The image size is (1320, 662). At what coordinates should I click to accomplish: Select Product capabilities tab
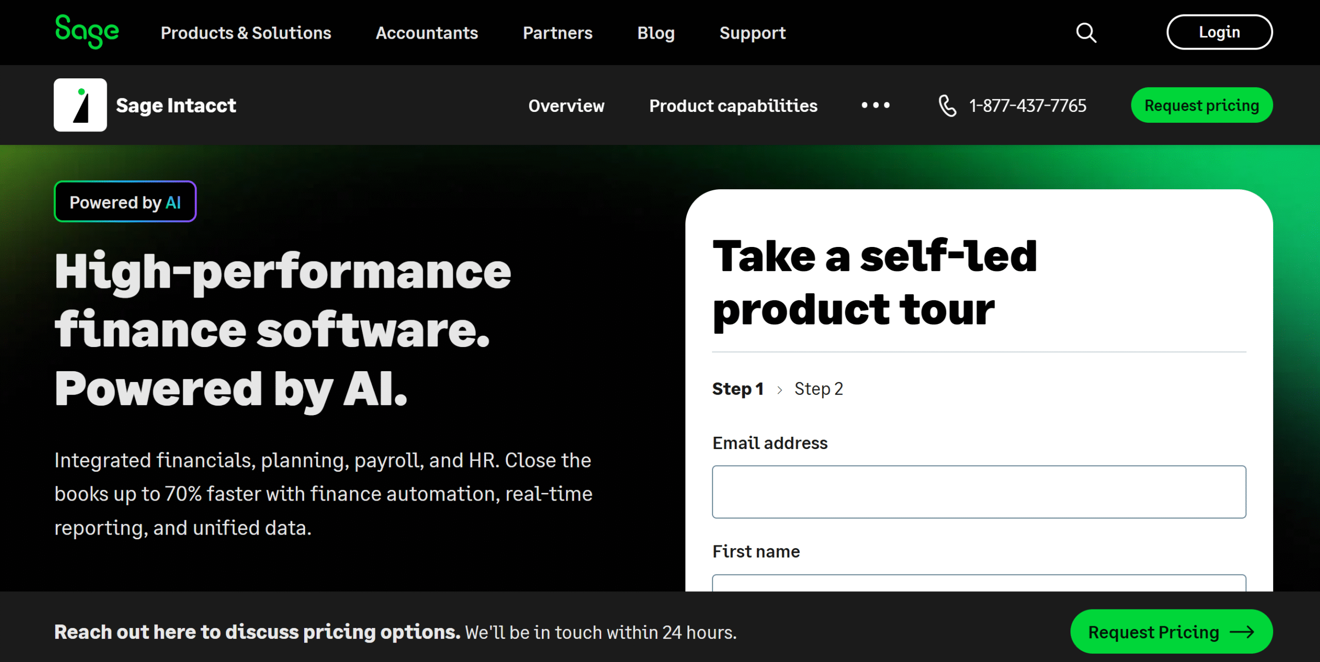tap(733, 106)
